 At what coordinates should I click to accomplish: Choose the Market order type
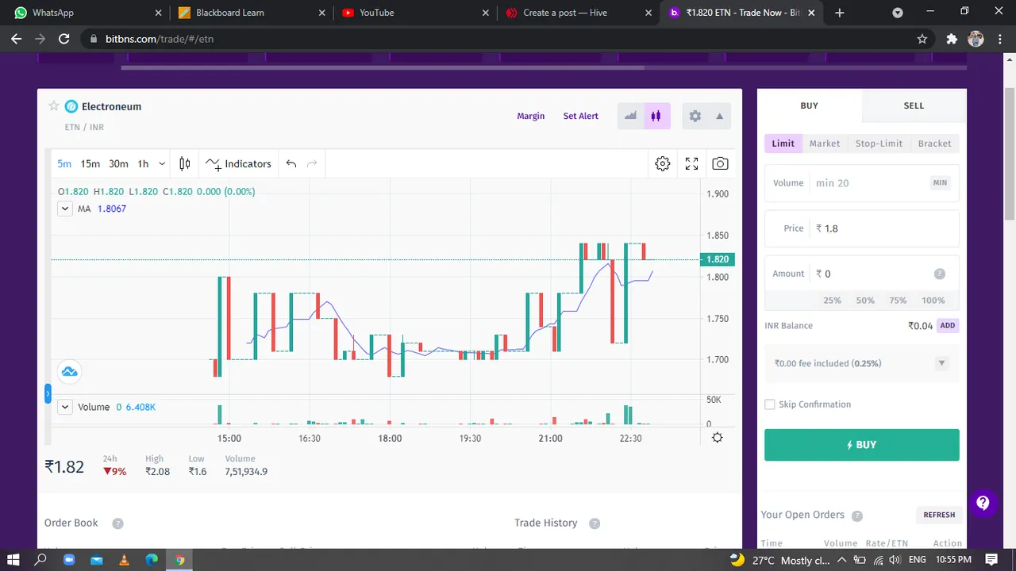(825, 144)
